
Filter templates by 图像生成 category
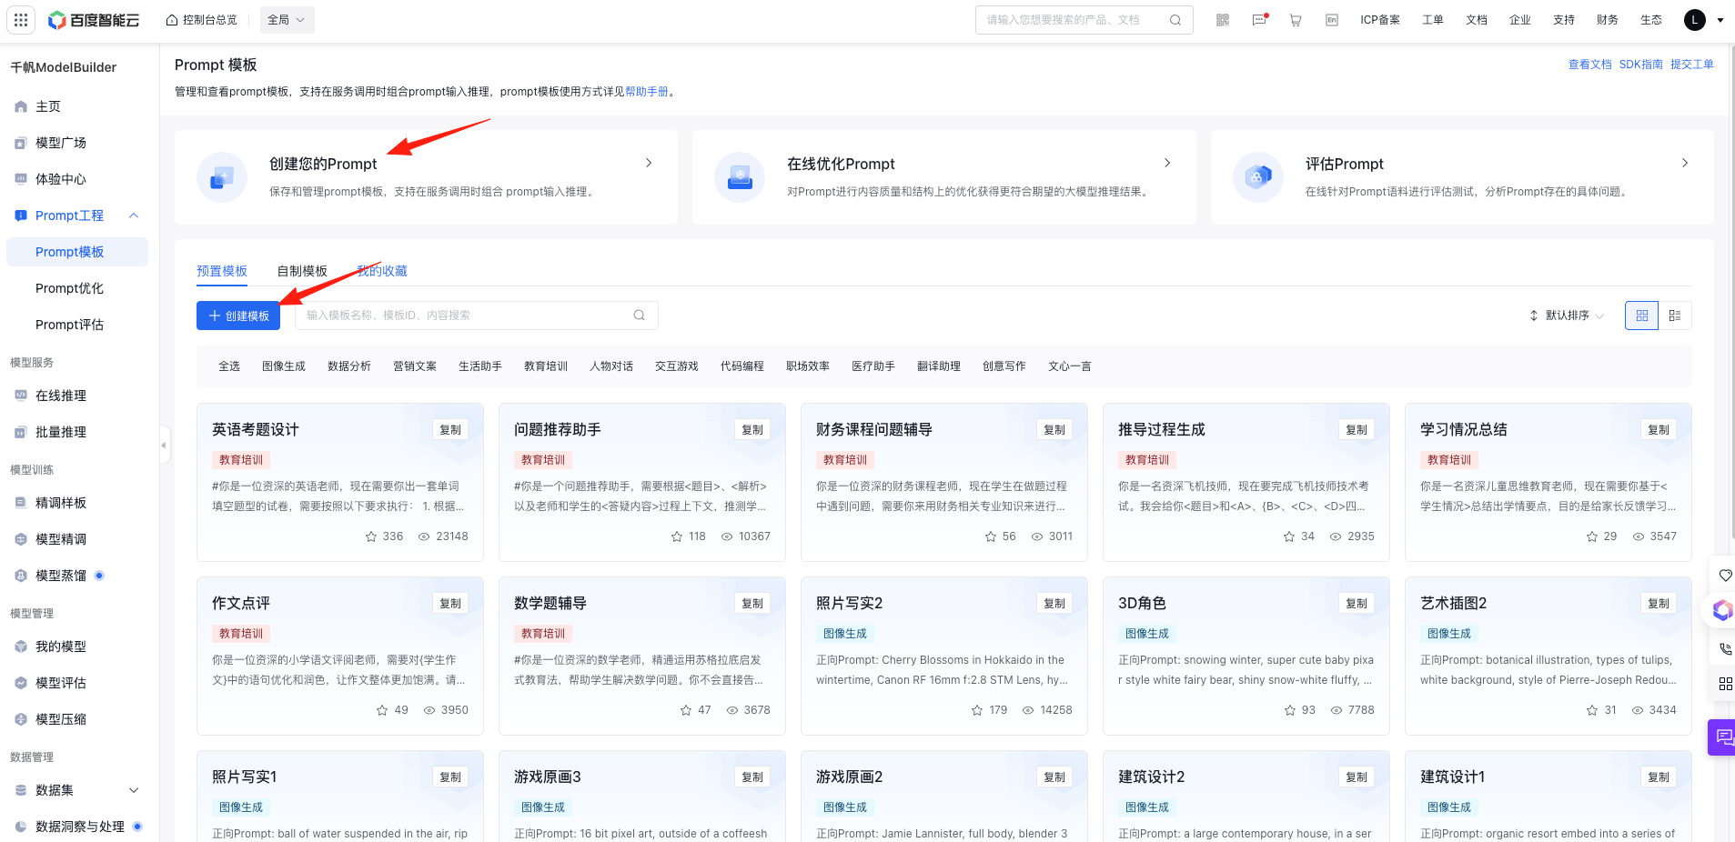(284, 366)
